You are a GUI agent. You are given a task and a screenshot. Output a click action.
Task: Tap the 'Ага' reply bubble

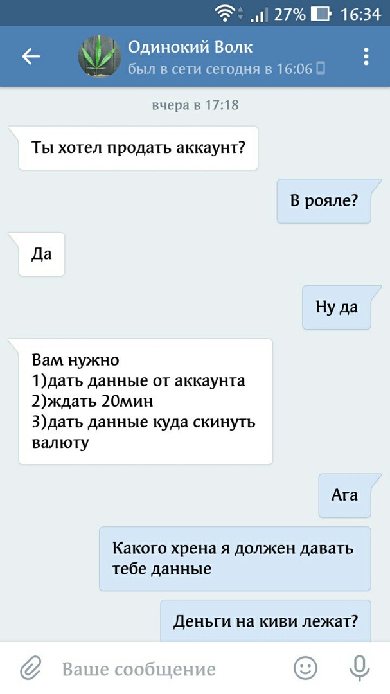[x=345, y=495]
